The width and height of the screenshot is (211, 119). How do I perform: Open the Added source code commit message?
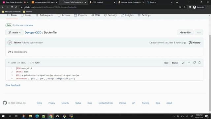tap(32, 43)
